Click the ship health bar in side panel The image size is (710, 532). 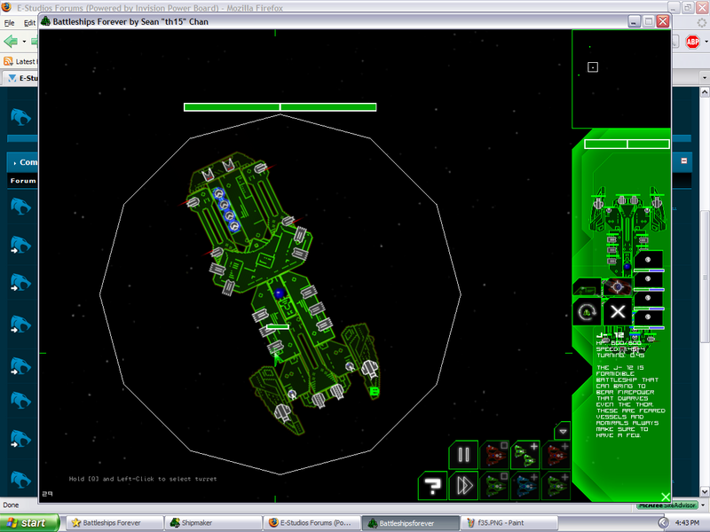pos(627,144)
